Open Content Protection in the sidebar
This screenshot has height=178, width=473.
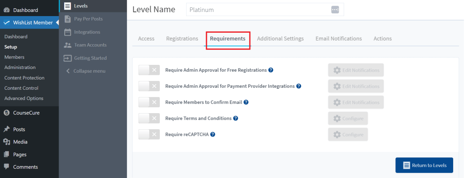(24, 78)
